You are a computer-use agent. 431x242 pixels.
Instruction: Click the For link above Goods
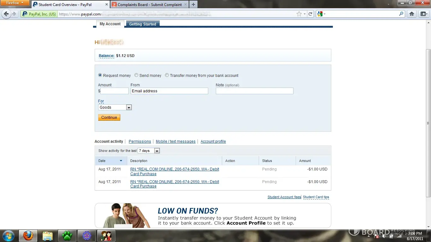pos(101,101)
